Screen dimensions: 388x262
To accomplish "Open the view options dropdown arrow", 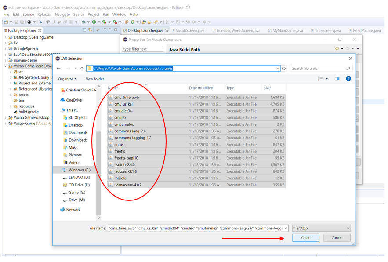I will tap(326, 79).
